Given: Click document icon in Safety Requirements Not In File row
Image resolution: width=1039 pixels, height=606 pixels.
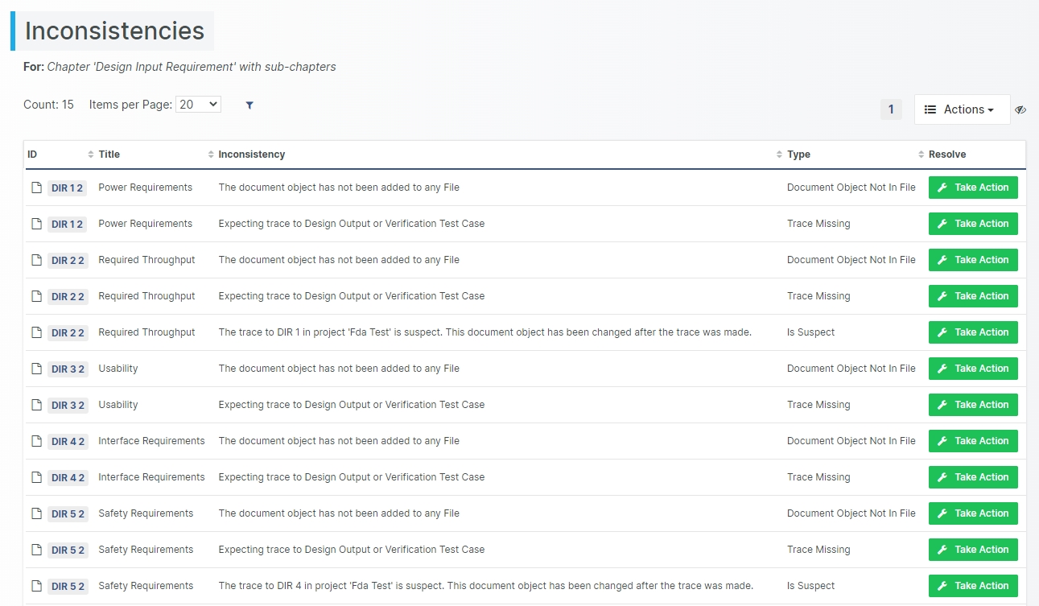Looking at the screenshot, I should [36, 513].
